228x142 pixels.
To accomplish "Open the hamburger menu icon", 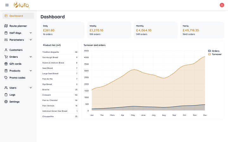I will tap(7, 5).
